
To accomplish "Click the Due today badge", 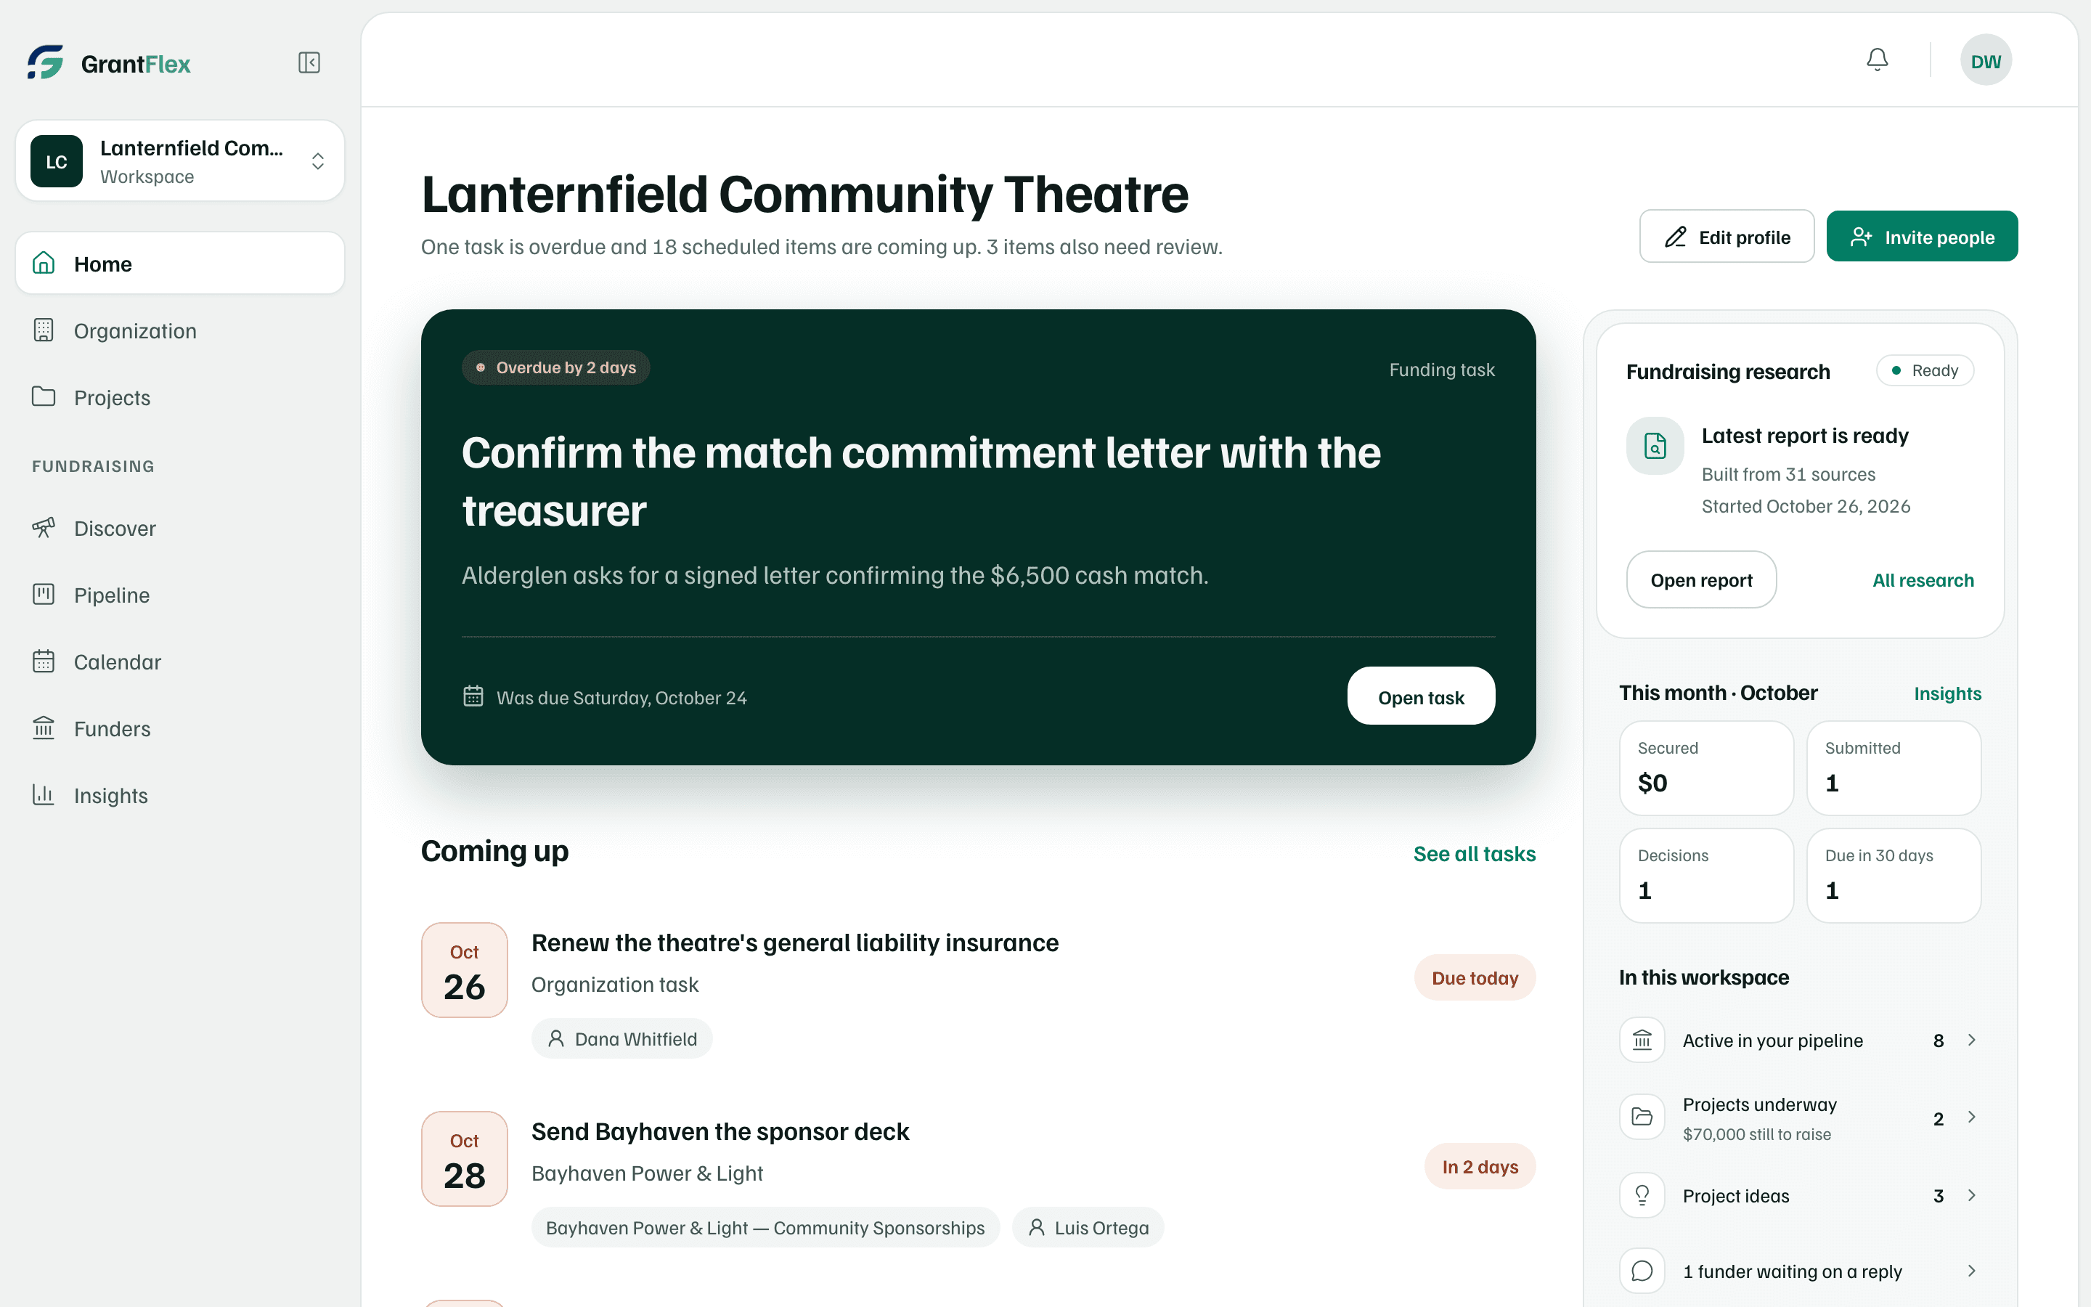I will 1474,977.
